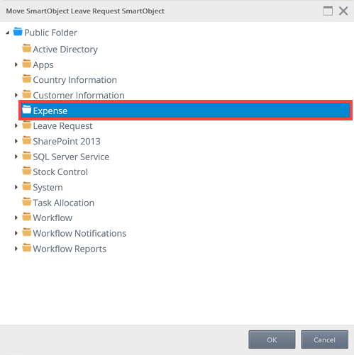
Task: Click the SharePoint 2013 folder icon
Action: click(26, 140)
